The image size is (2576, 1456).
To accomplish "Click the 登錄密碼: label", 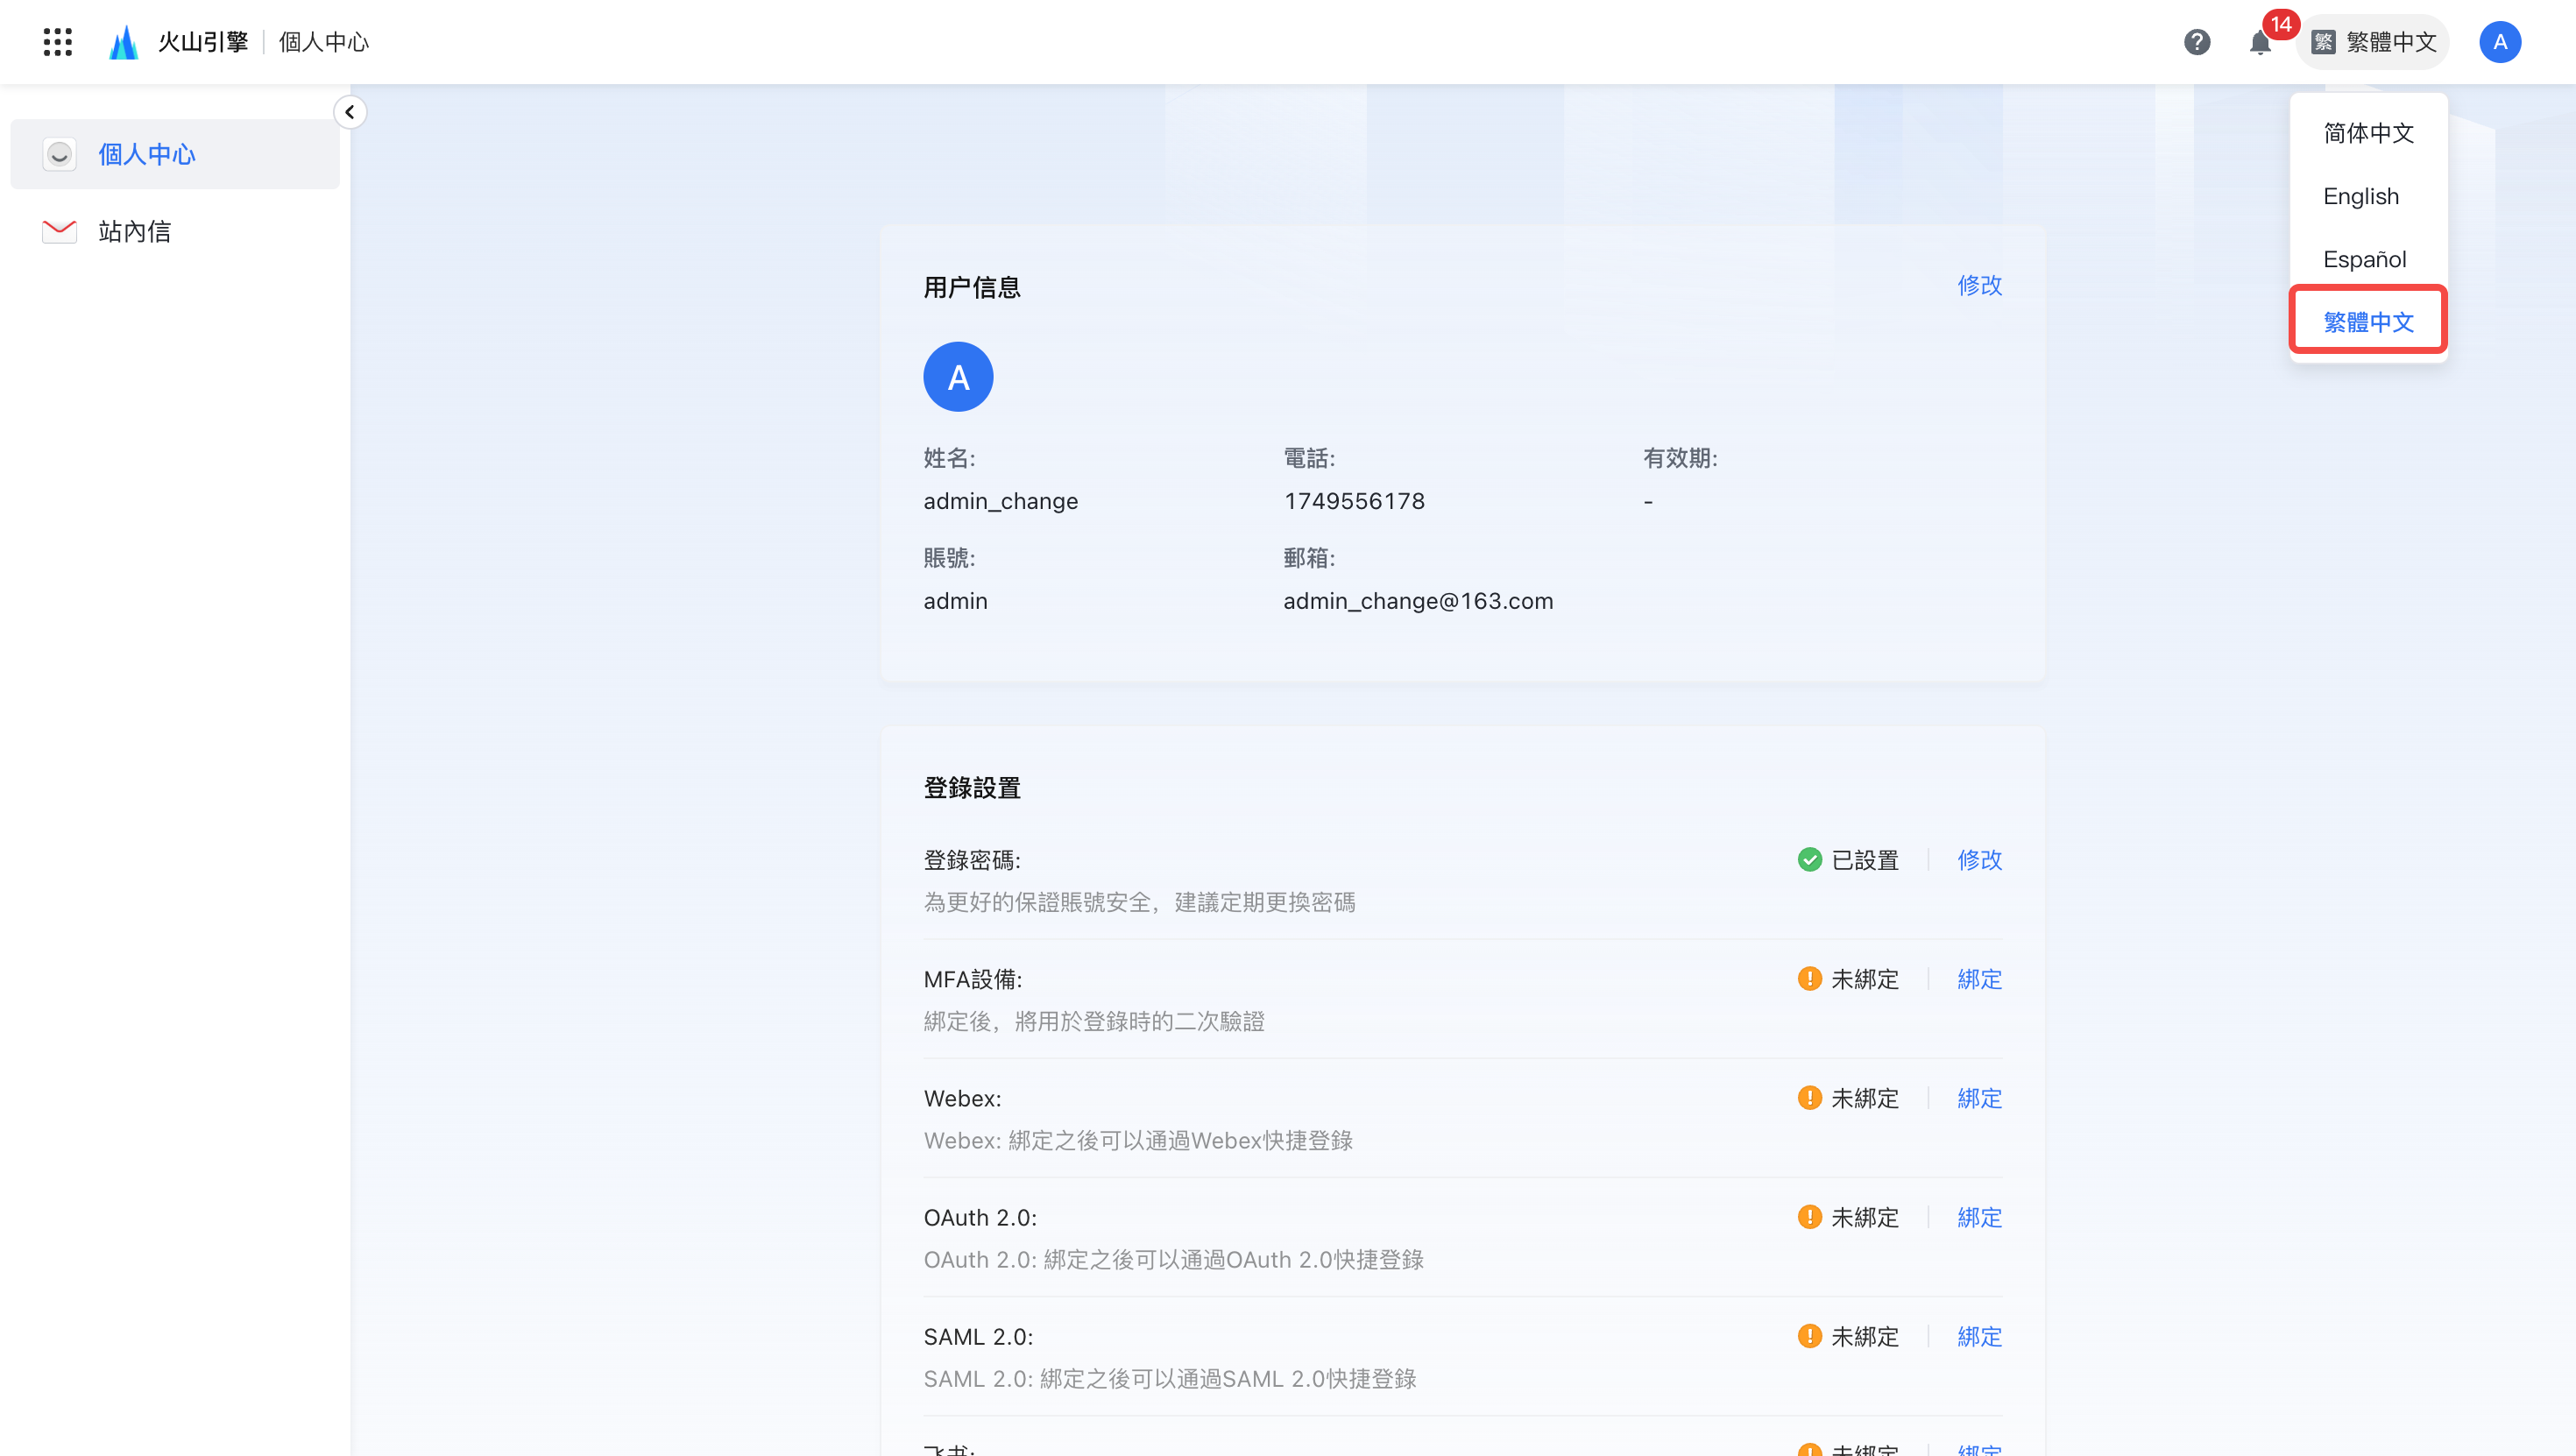I will pyautogui.click(x=971, y=860).
